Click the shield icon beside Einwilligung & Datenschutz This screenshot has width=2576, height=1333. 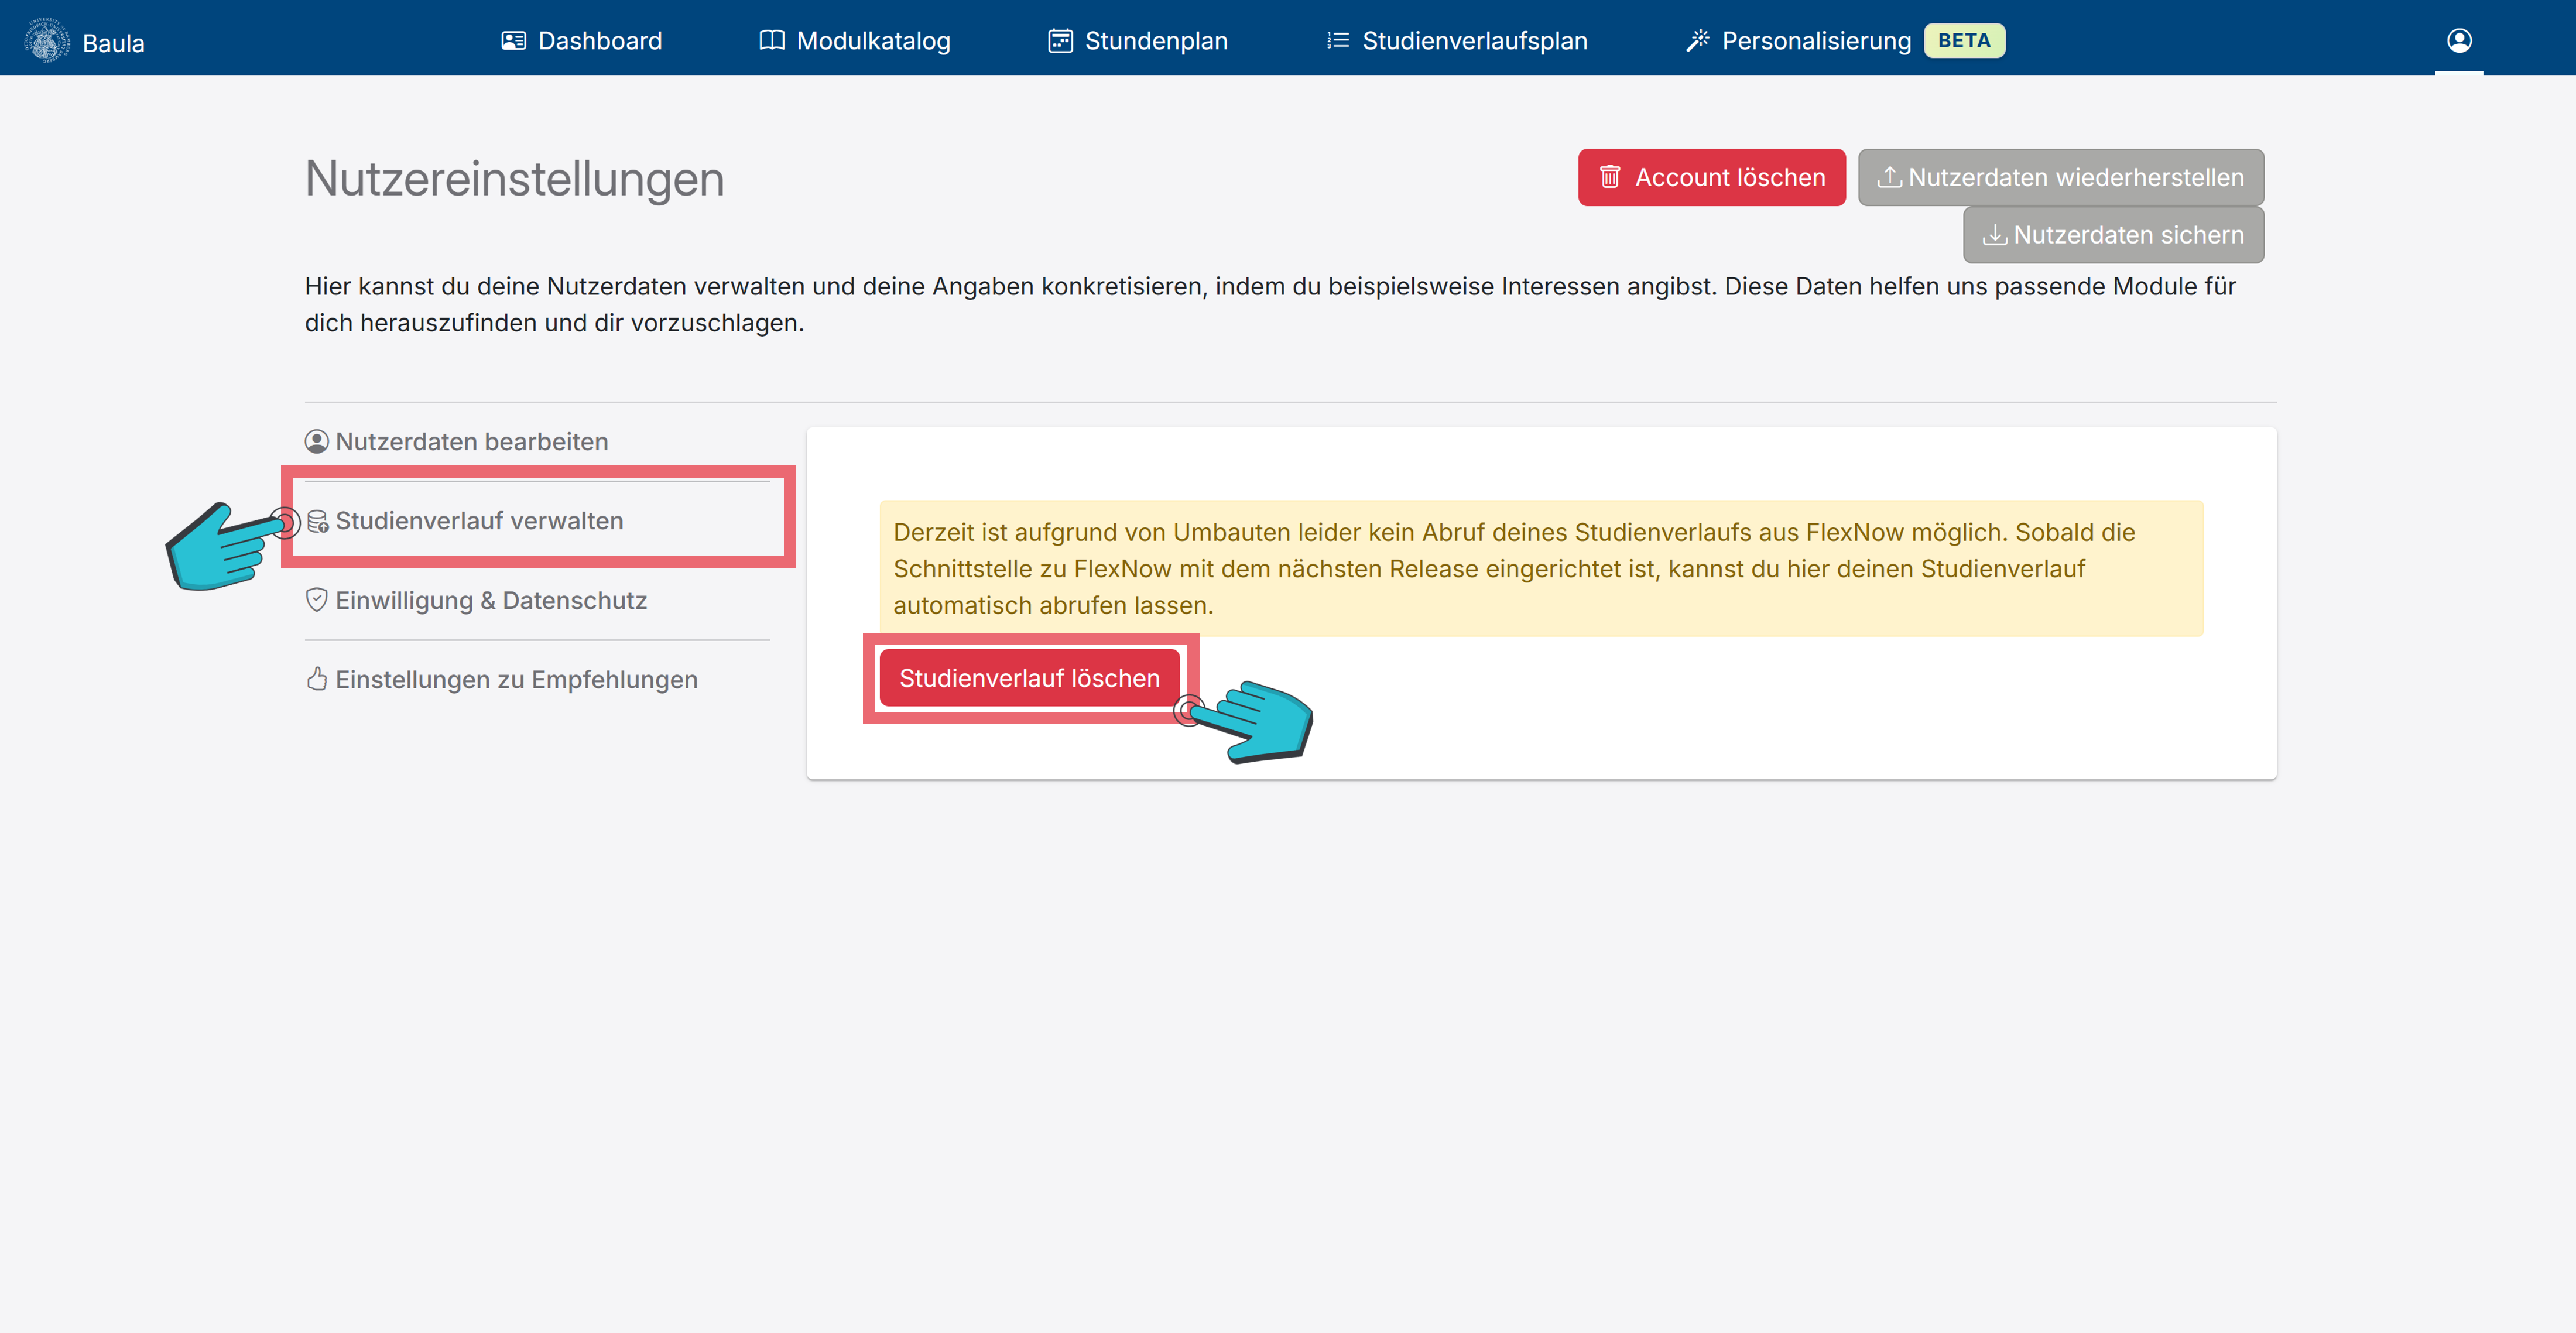point(317,600)
